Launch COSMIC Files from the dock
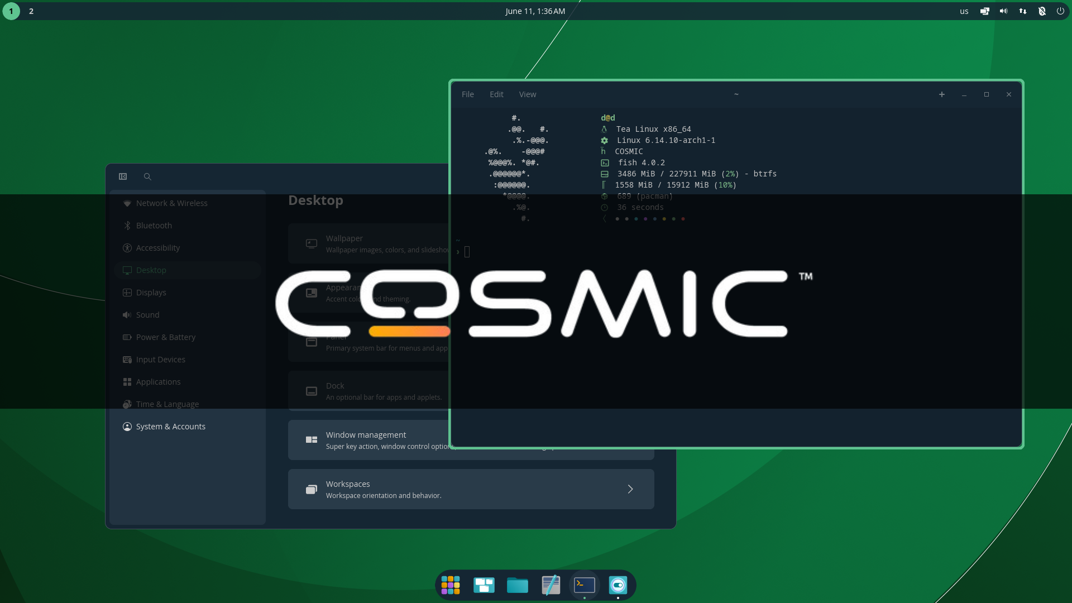1072x603 pixels. click(x=518, y=585)
